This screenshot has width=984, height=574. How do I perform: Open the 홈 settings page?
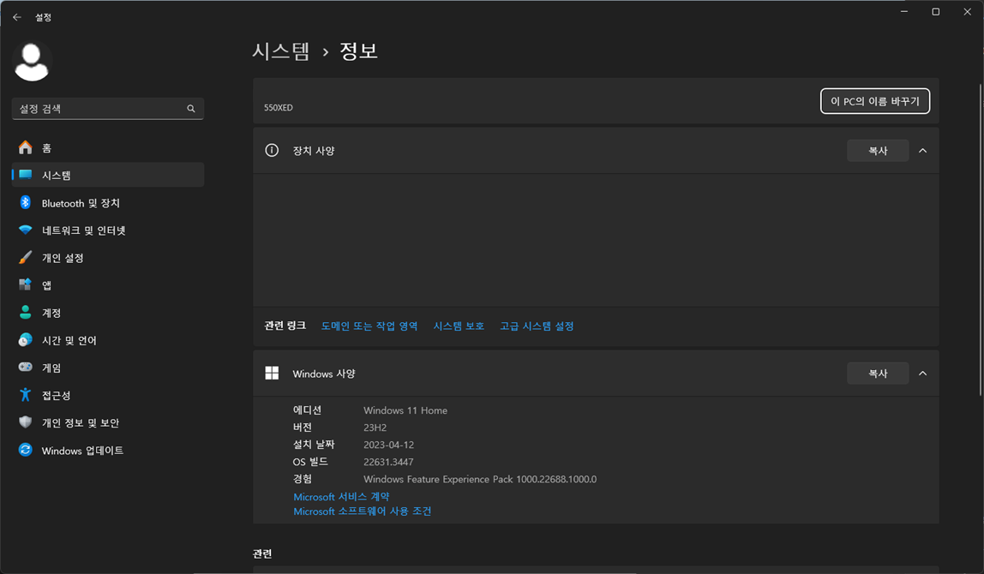108,147
